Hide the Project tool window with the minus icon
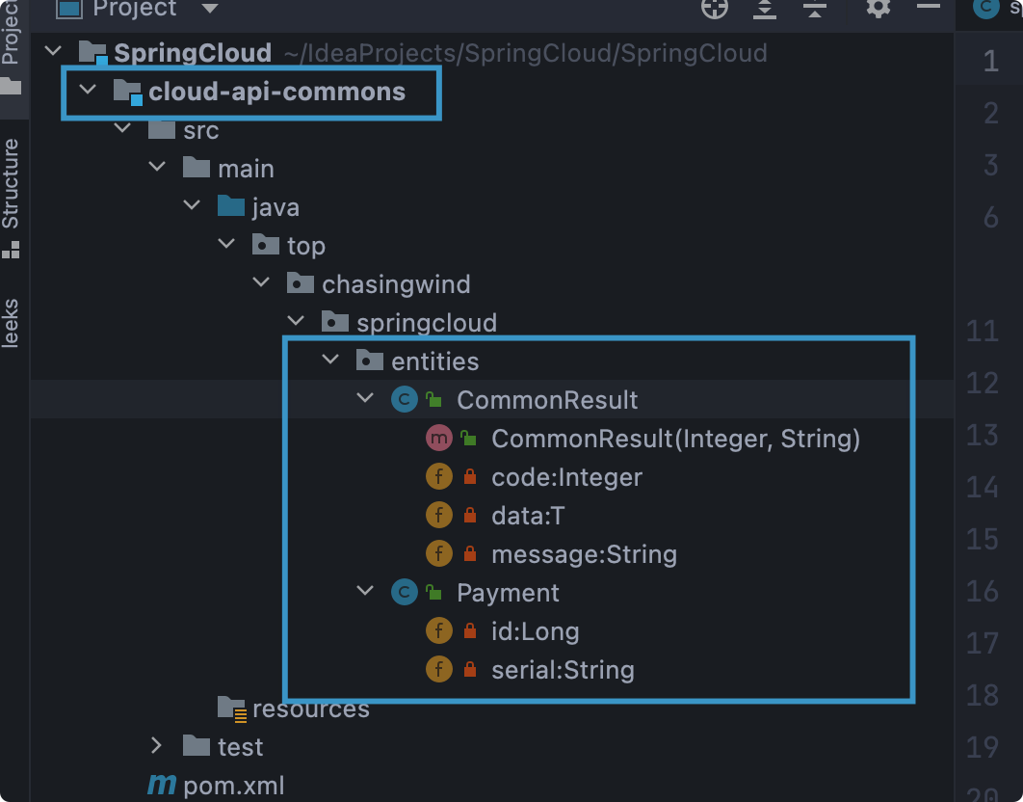Viewport: 1023px width, 802px height. coord(928,8)
